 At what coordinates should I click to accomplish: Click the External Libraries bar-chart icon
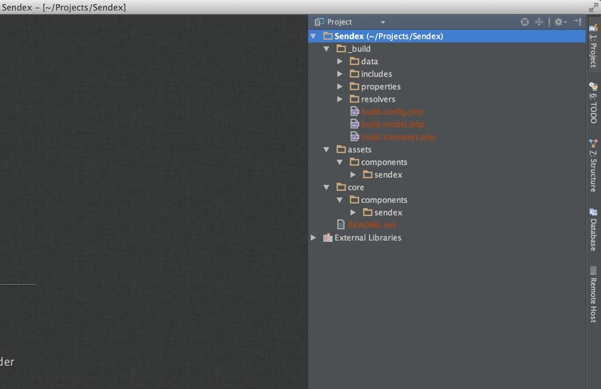(327, 238)
